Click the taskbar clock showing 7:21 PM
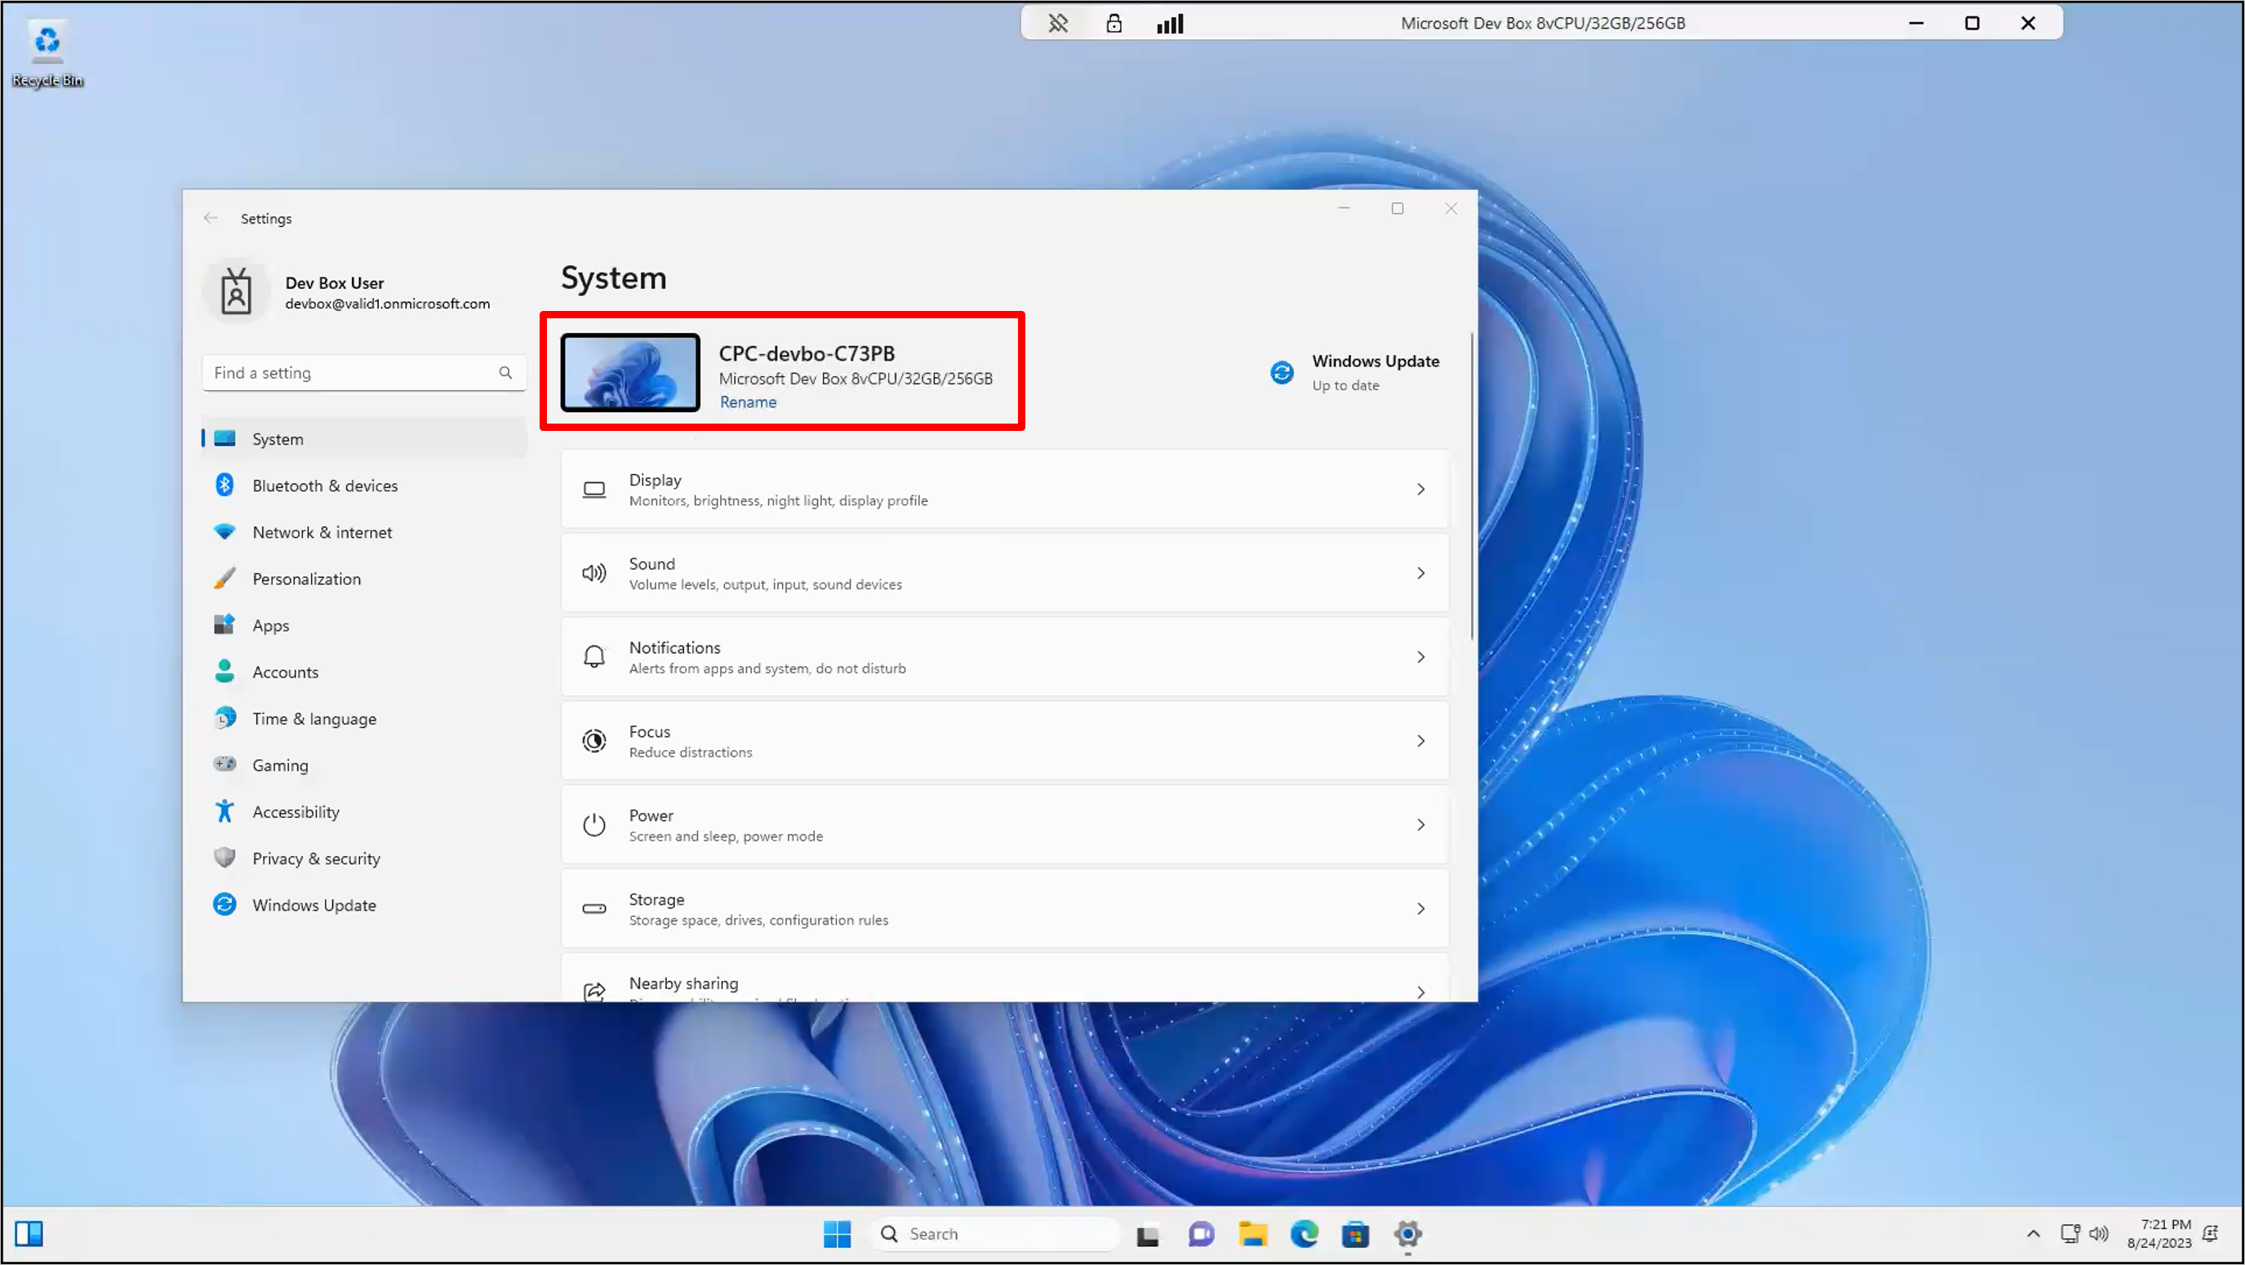The height and width of the screenshot is (1265, 2245). [x=2158, y=1234]
